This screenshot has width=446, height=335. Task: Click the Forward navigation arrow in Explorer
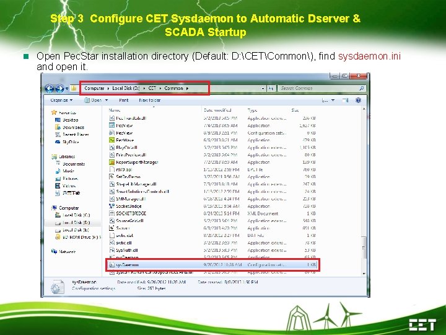[x=59, y=89]
